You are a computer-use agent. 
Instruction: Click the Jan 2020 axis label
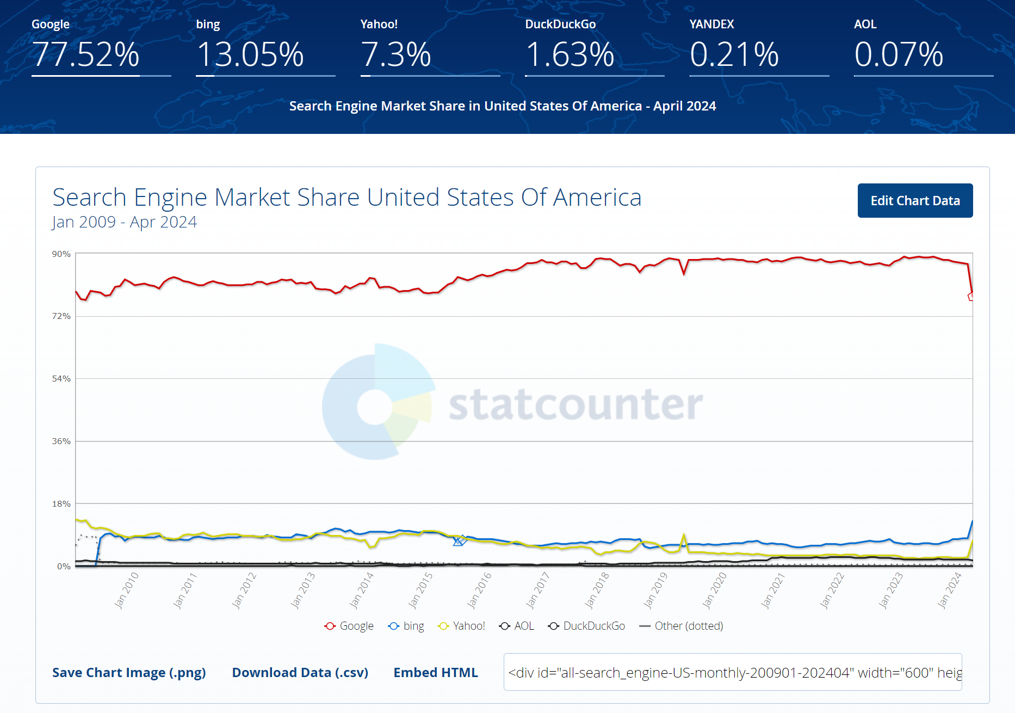tap(714, 591)
